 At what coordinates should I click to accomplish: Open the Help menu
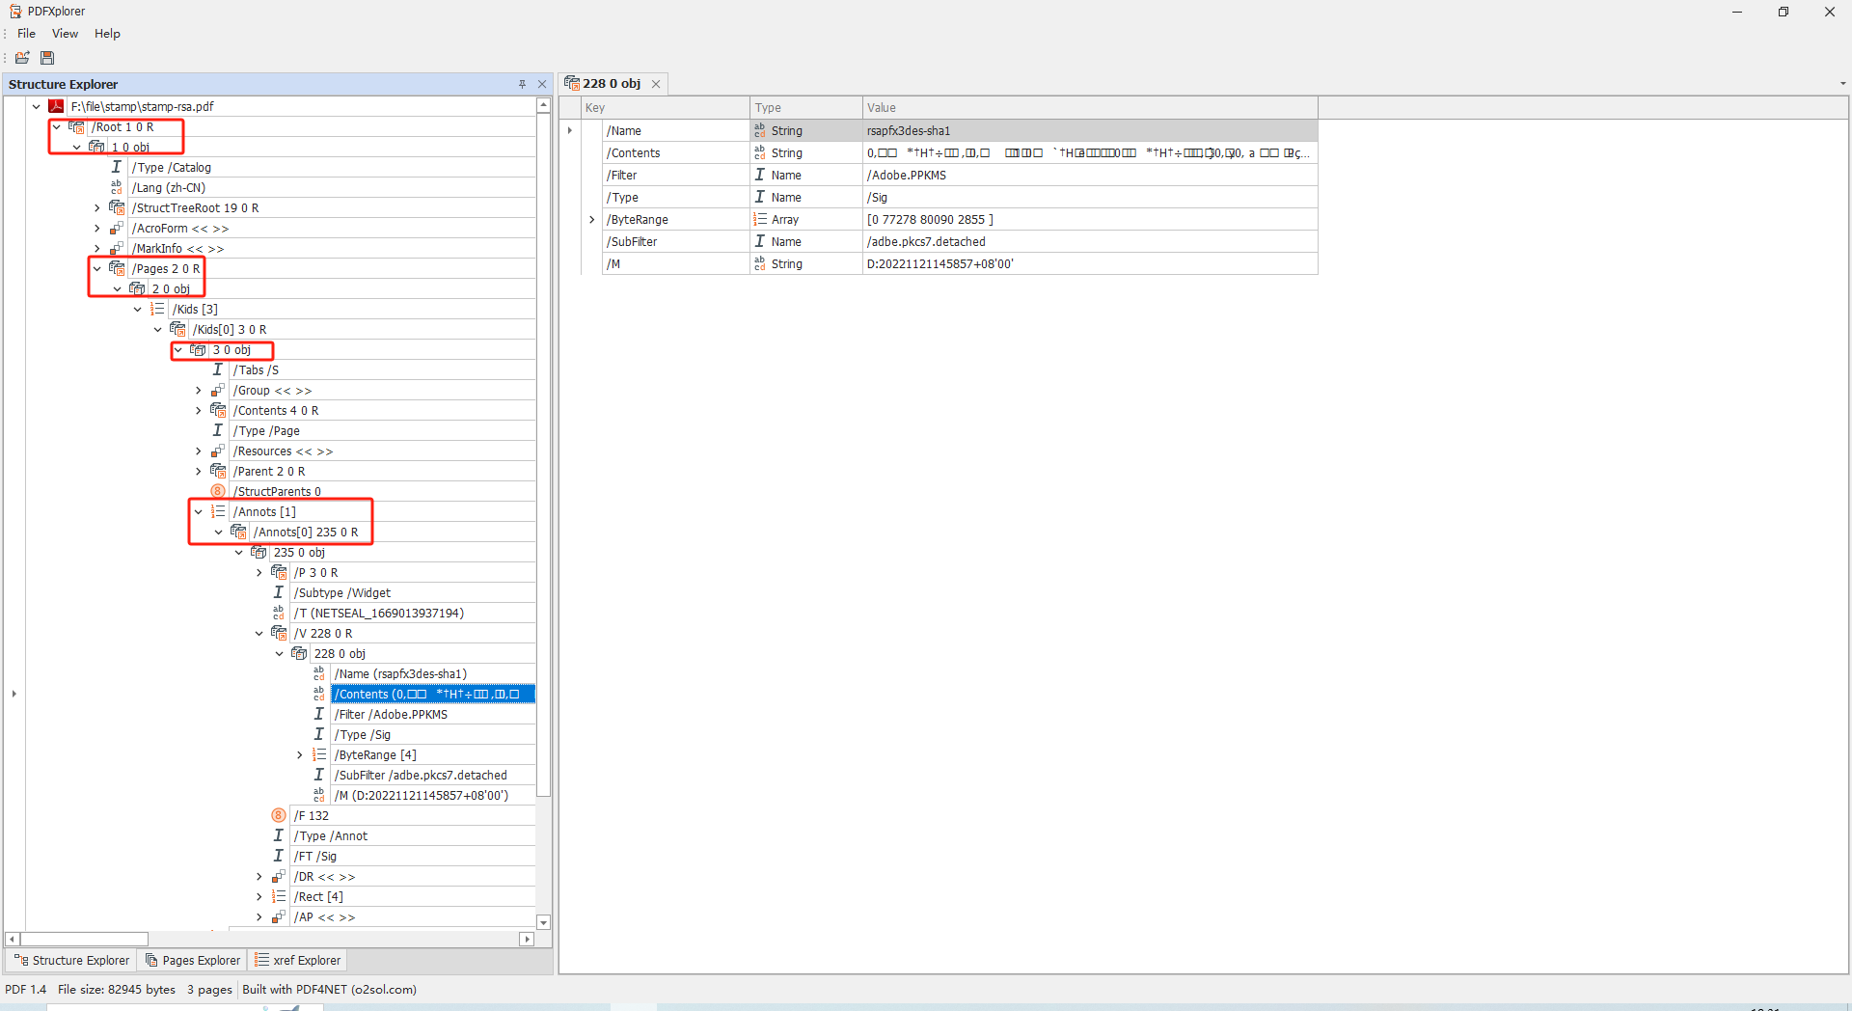[107, 34]
